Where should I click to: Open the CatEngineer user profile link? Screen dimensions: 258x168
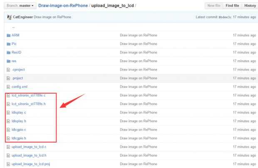(x=23, y=17)
